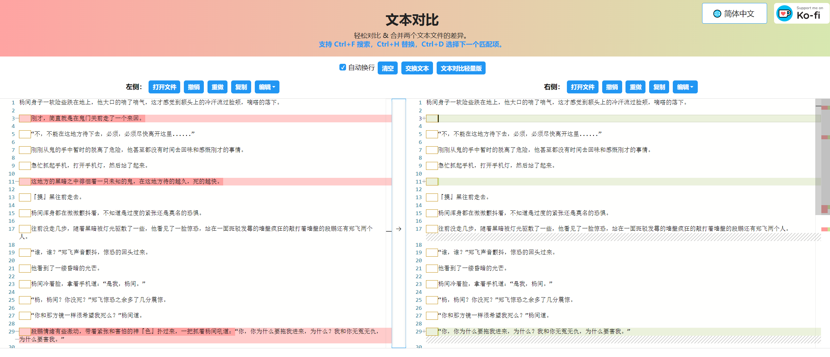Click right side 重做 button
This screenshot has width=830, height=357.
[635, 87]
